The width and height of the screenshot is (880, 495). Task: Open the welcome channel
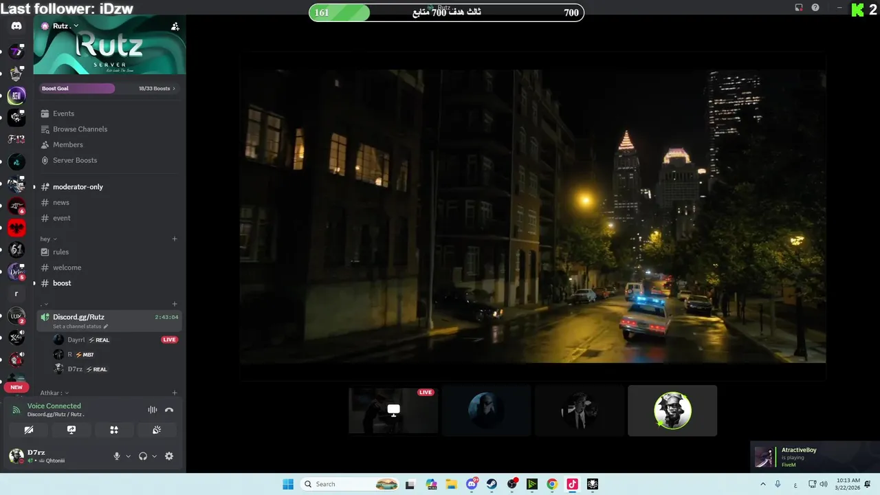coord(110,267)
